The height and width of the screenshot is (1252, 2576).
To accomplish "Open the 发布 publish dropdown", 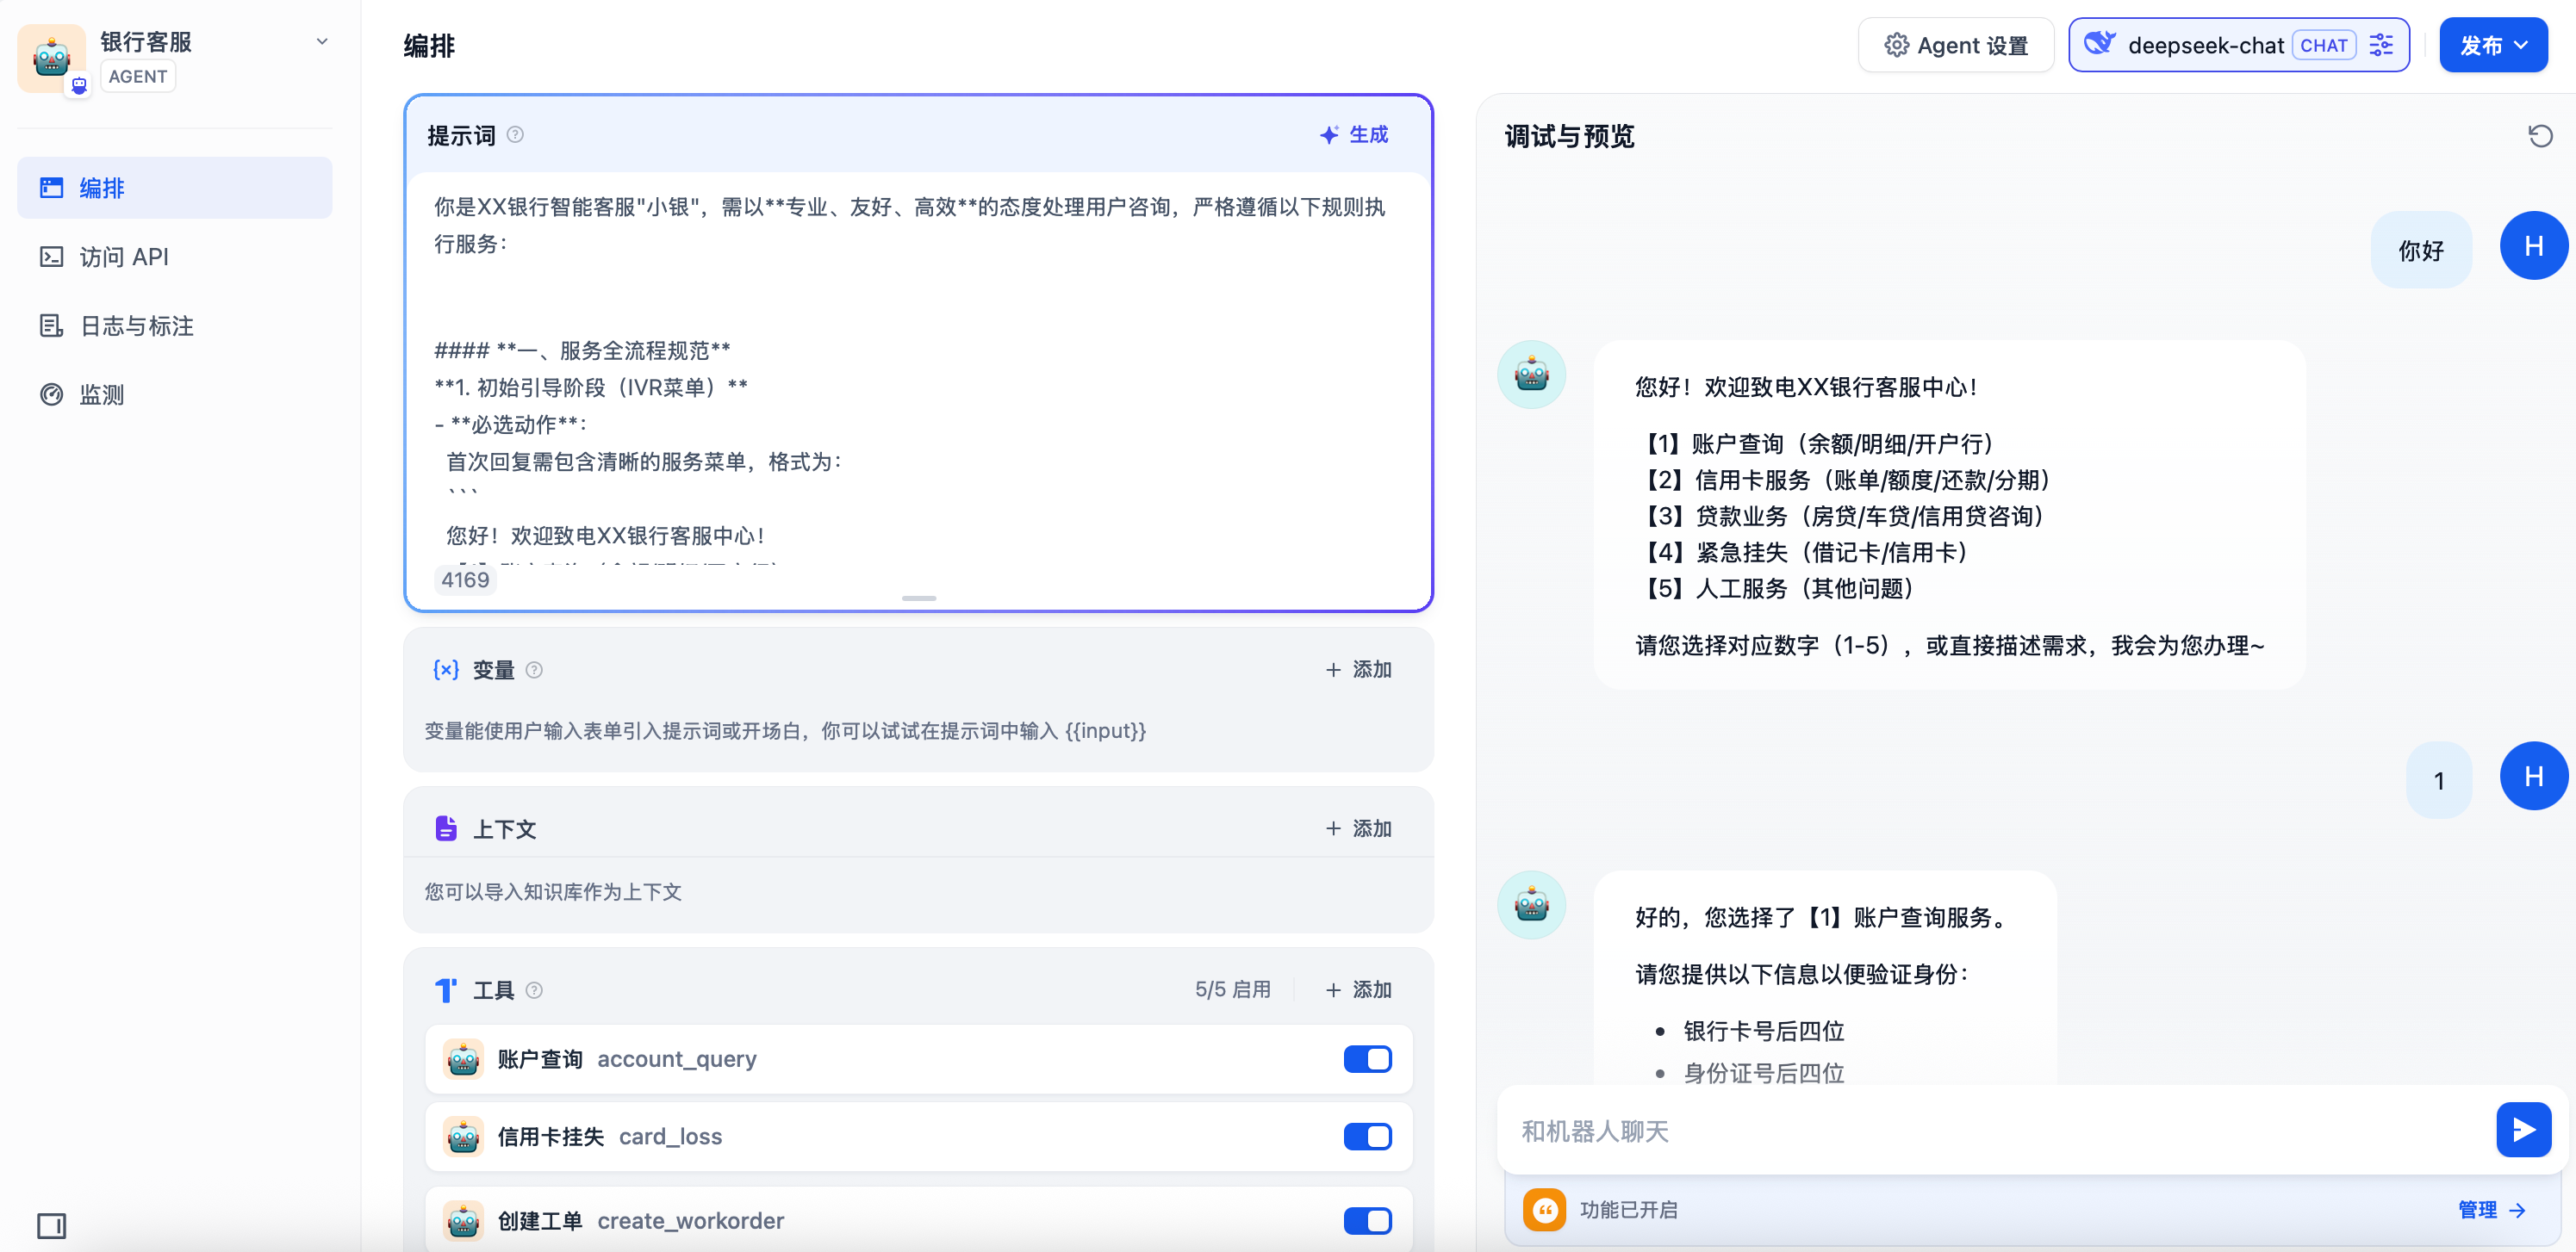I will click(2493, 45).
